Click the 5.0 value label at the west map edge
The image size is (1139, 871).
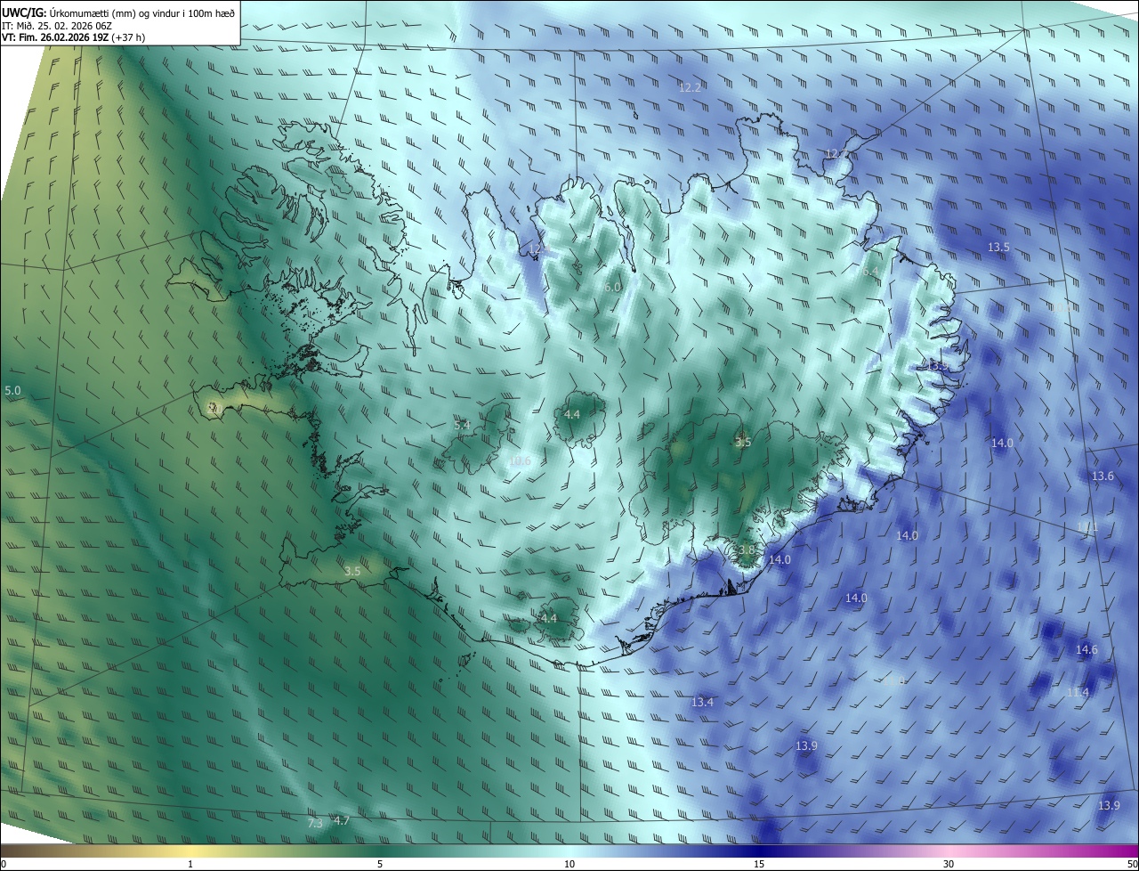tap(12, 390)
